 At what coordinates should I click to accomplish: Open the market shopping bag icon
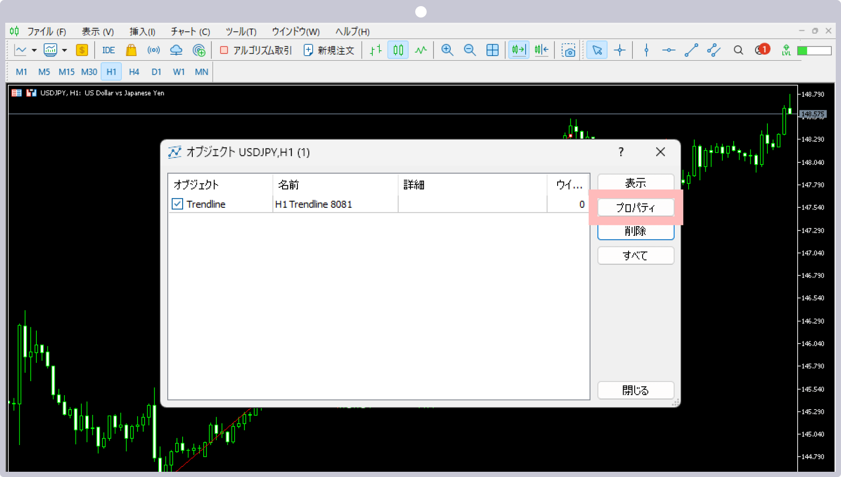pos(131,50)
